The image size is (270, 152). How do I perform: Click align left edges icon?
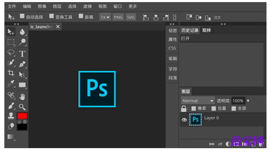pyautogui.click(x=146, y=18)
